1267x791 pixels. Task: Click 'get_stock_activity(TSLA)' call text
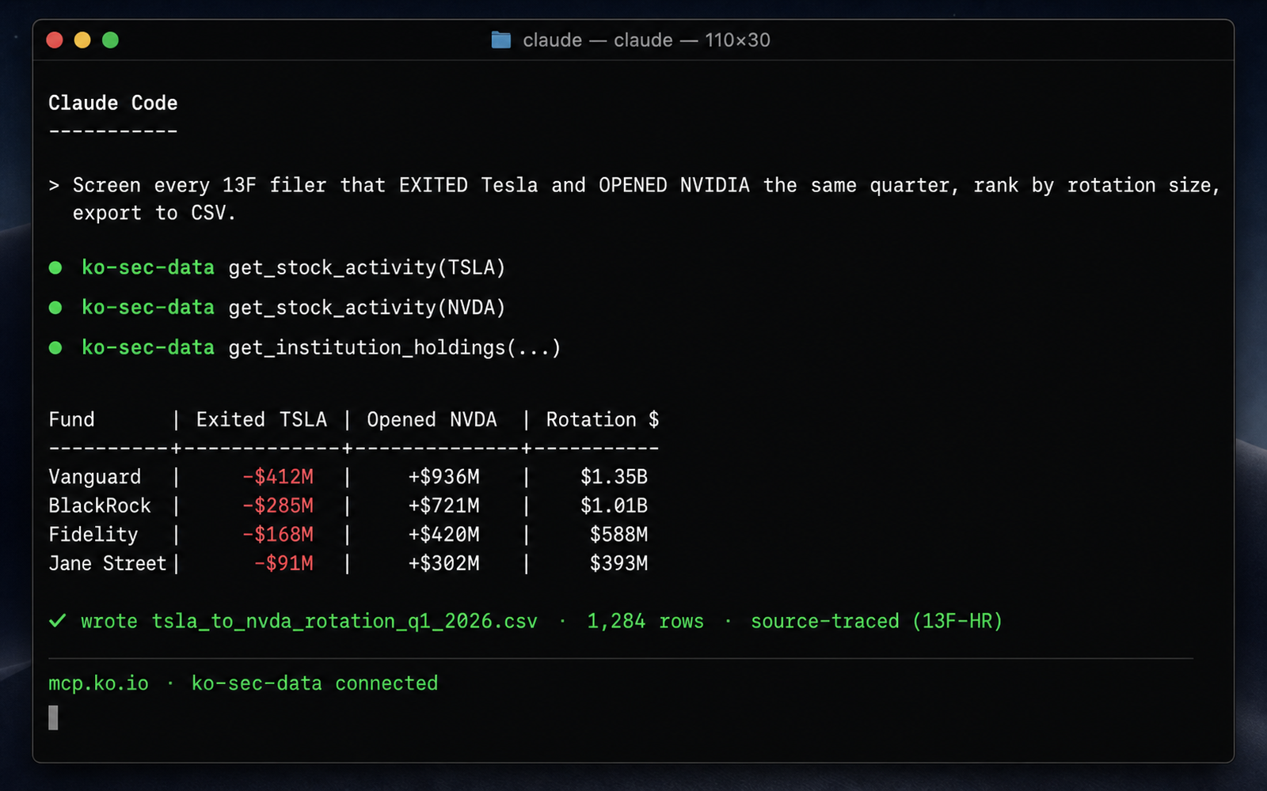[x=367, y=267]
